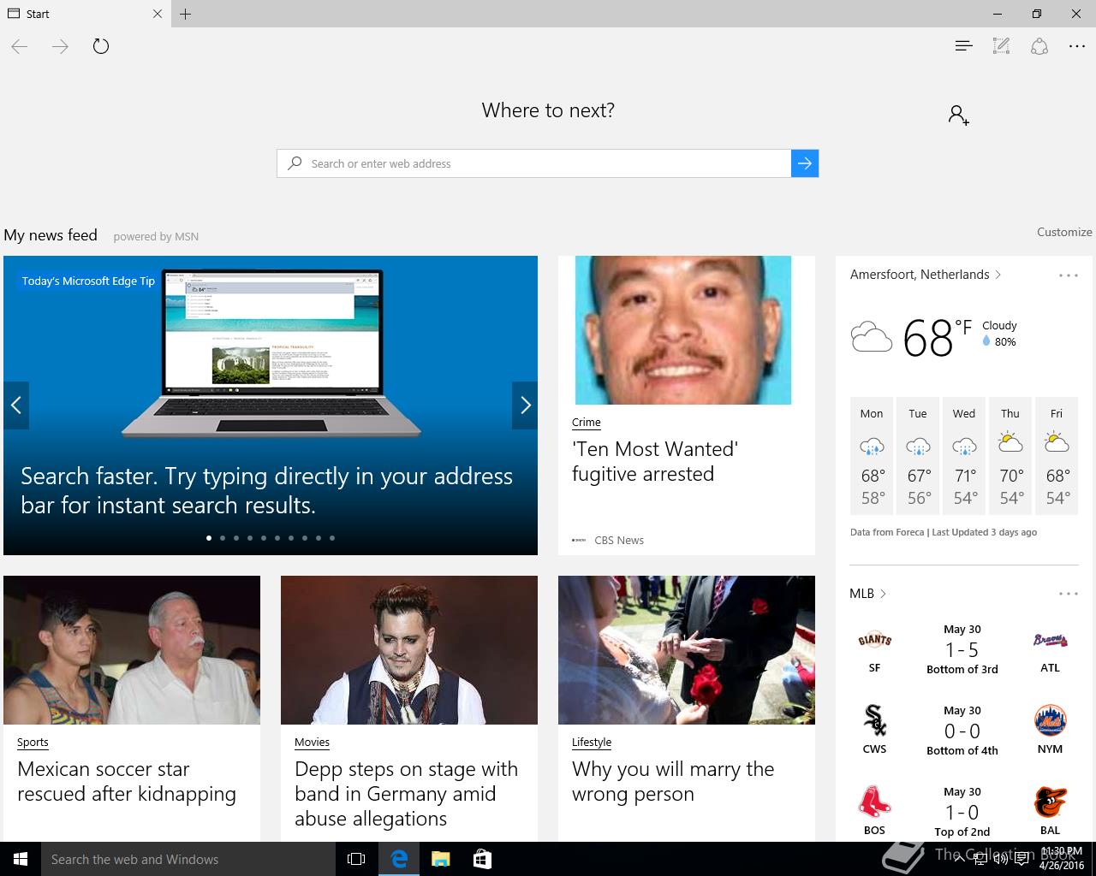Click the Boston Red Sox logo
Viewport: 1096px width, 876px height.
pyautogui.click(x=874, y=802)
